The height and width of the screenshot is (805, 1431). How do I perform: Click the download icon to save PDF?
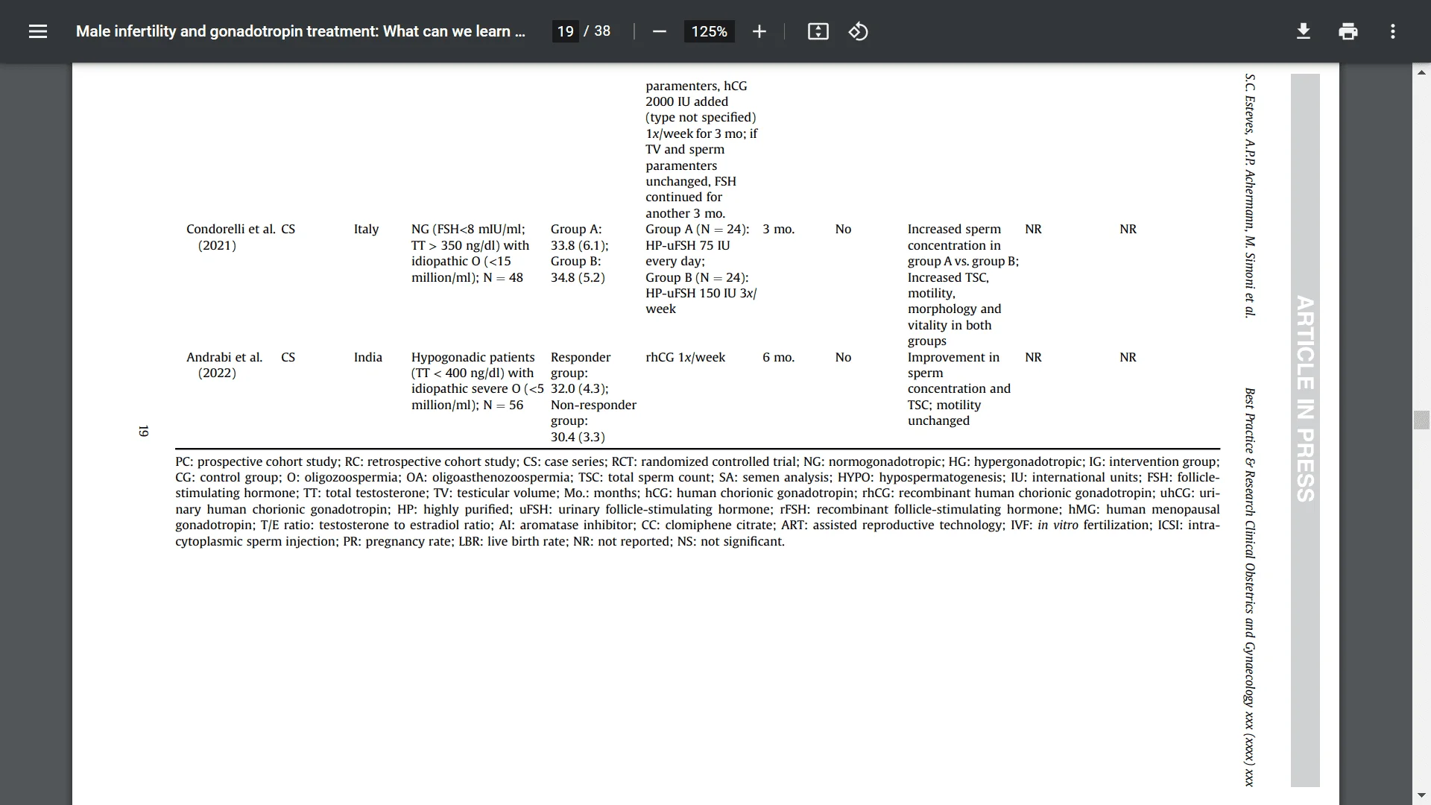pos(1302,31)
